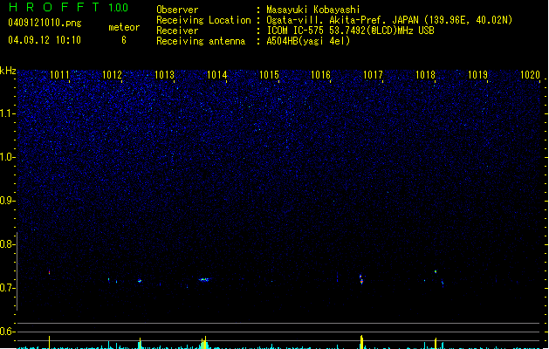Click the 1017 time axis marker
The width and height of the screenshot is (549, 349).
(373, 75)
